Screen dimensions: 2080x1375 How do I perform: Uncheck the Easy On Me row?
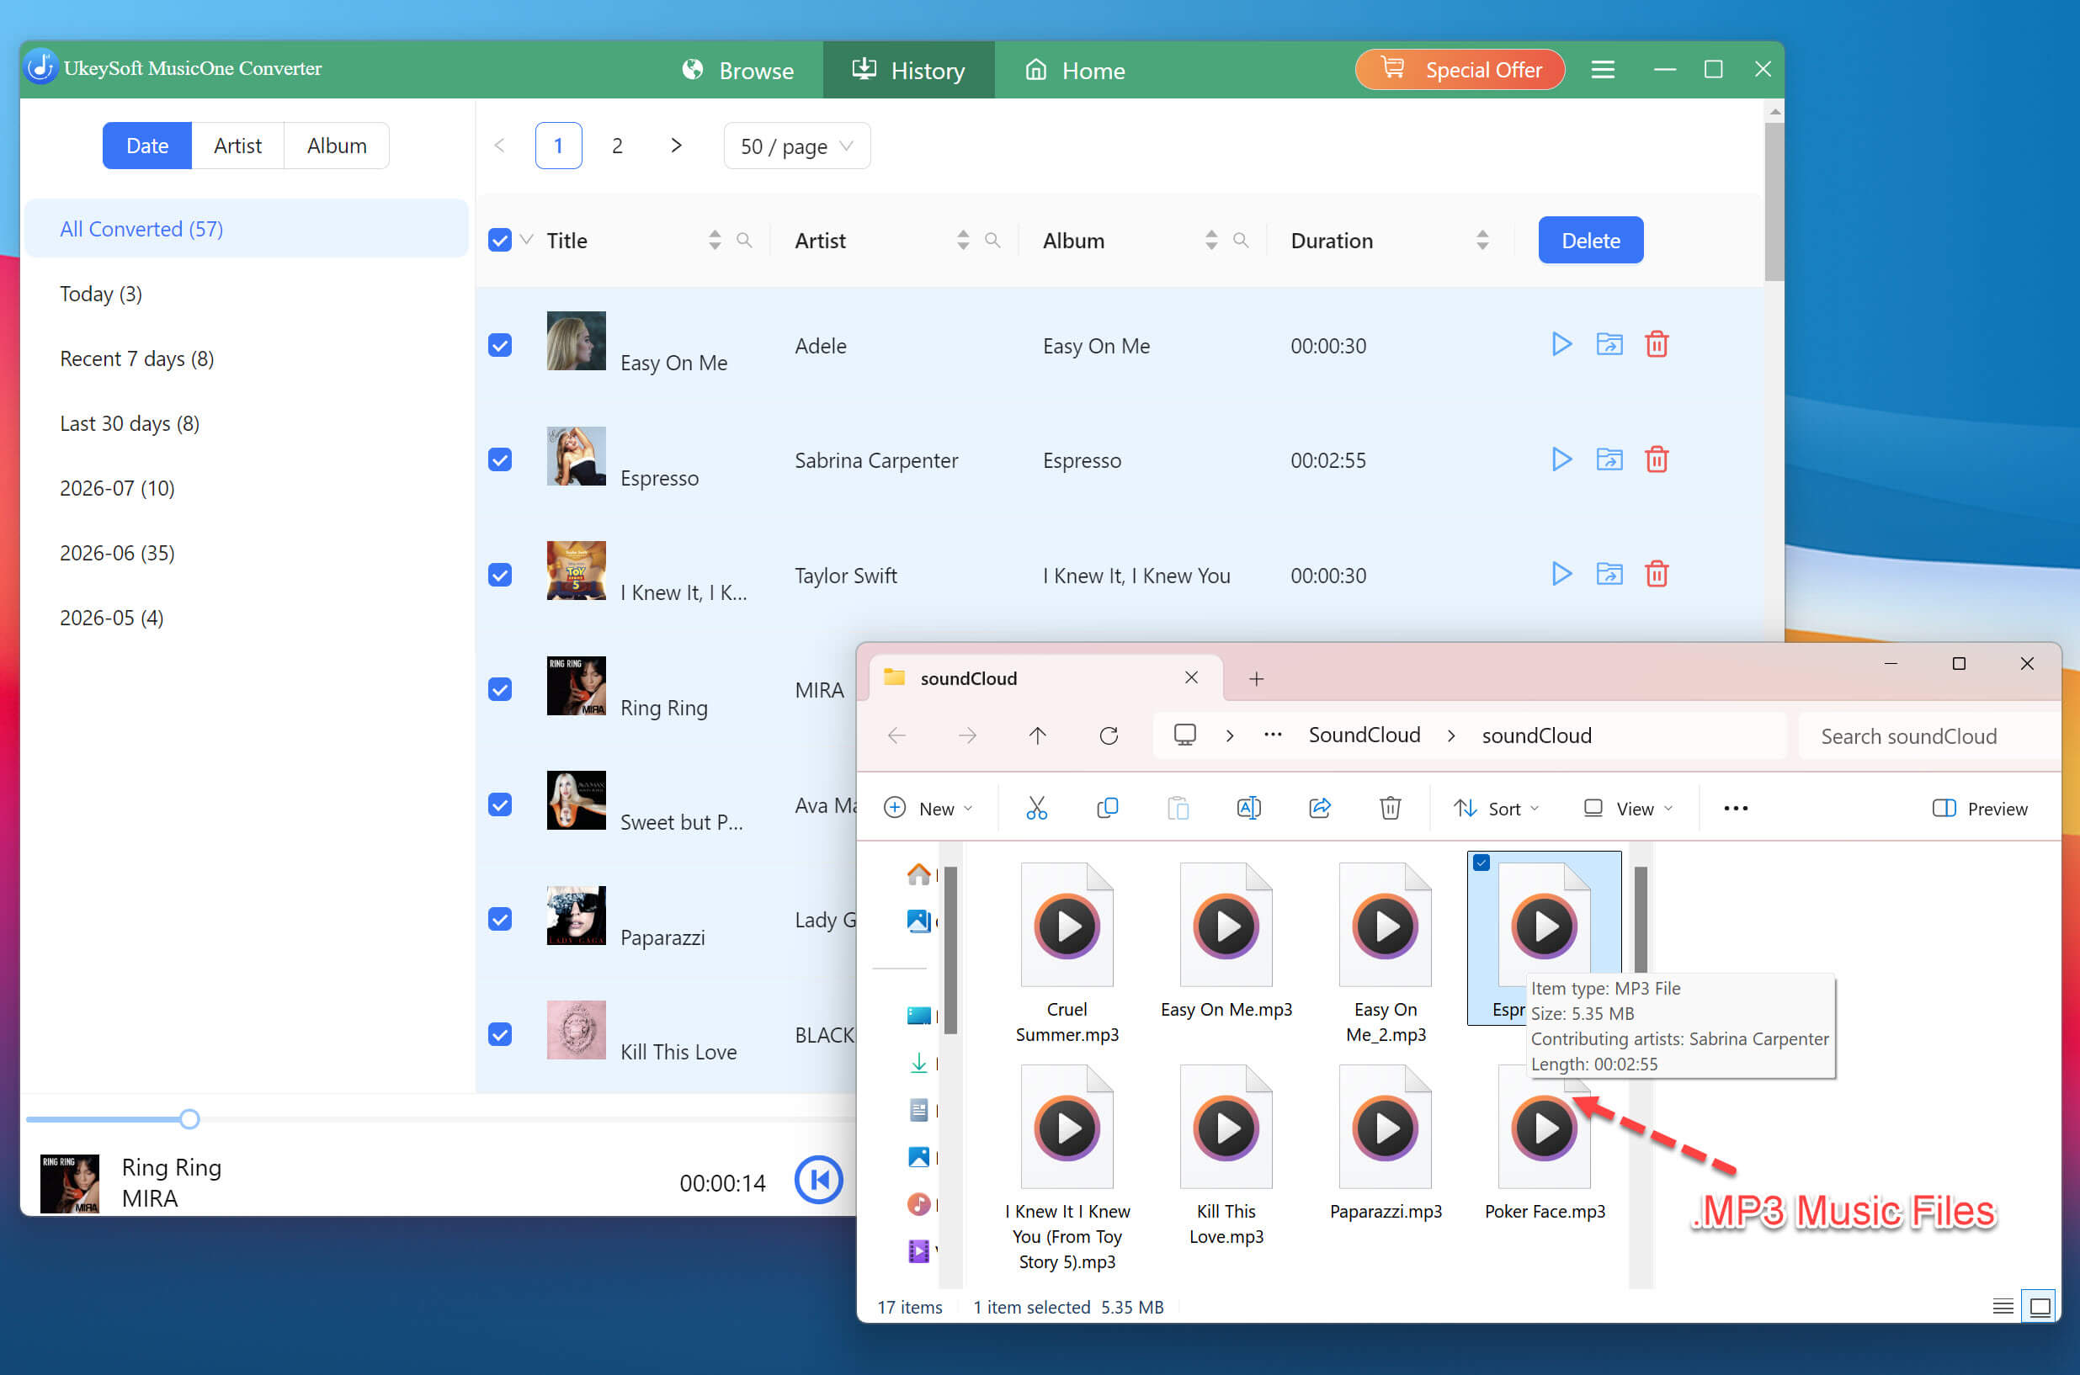click(500, 346)
